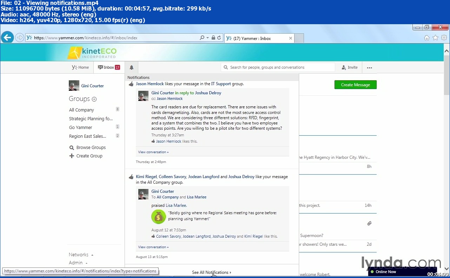
Task: Click the browser Back arrow button
Action: 7,38
